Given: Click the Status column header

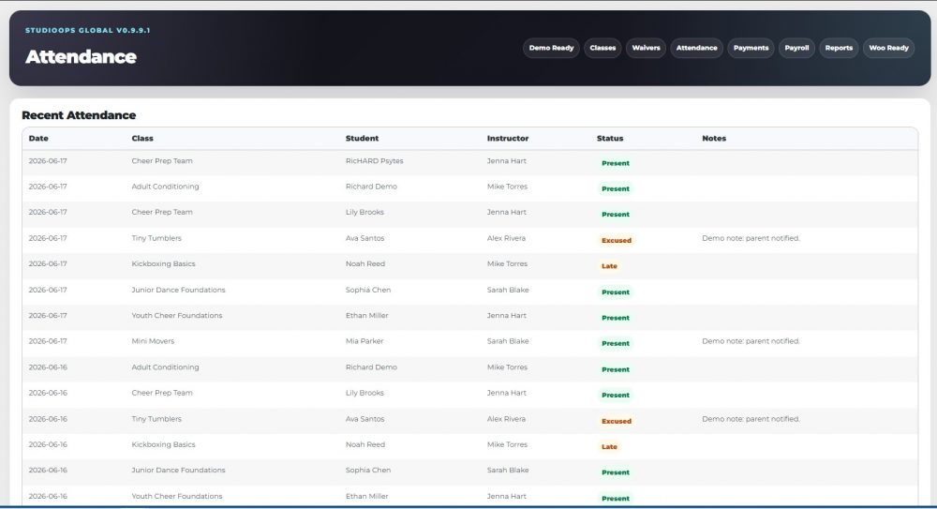Looking at the screenshot, I should click(x=610, y=138).
